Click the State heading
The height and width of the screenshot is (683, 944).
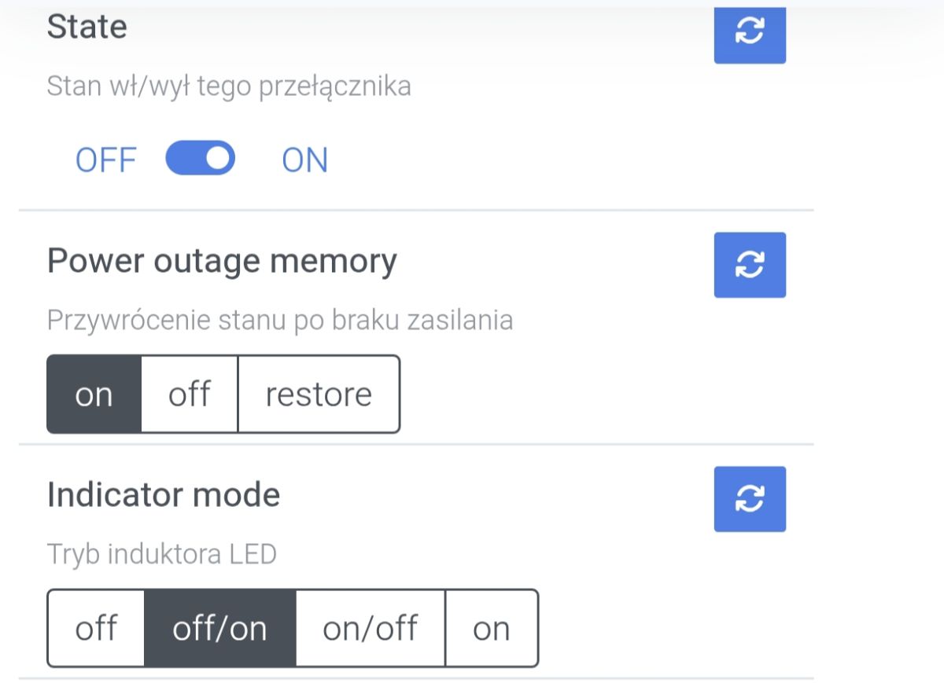point(87,27)
